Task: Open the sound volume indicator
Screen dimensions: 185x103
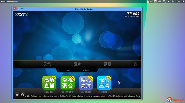Action: click(x=173, y=1)
